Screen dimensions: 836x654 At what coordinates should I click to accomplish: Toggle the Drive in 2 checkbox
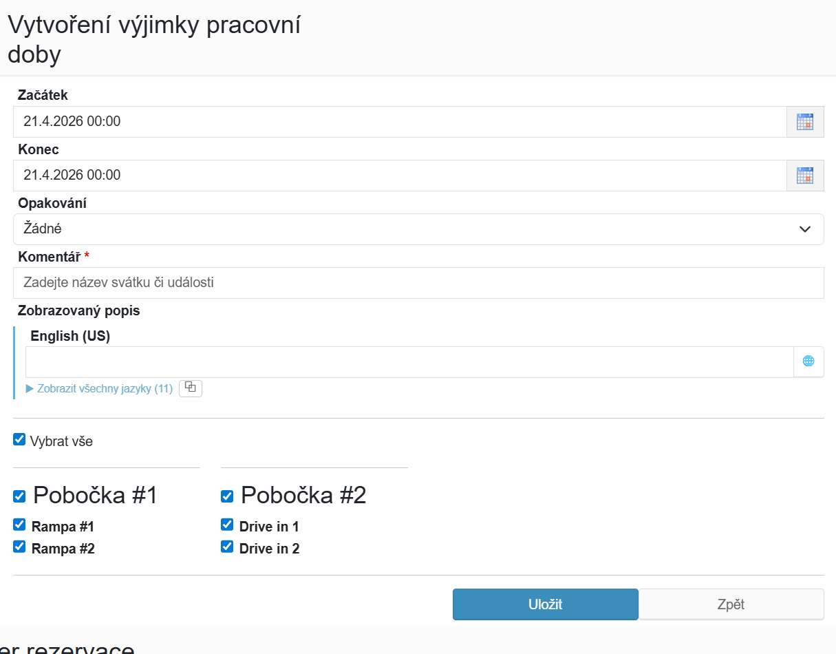(227, 547)
